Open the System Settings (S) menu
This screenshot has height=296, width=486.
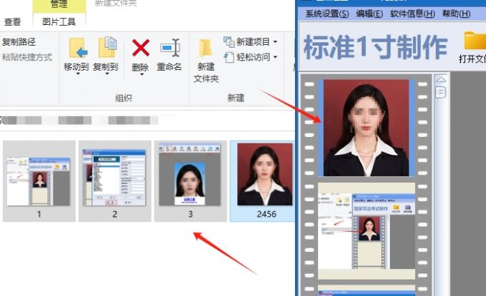(x=327, y=14)
